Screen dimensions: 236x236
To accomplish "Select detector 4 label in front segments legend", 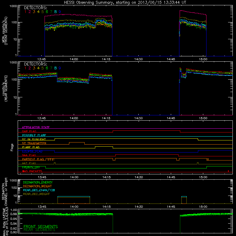I will point(38,12).
